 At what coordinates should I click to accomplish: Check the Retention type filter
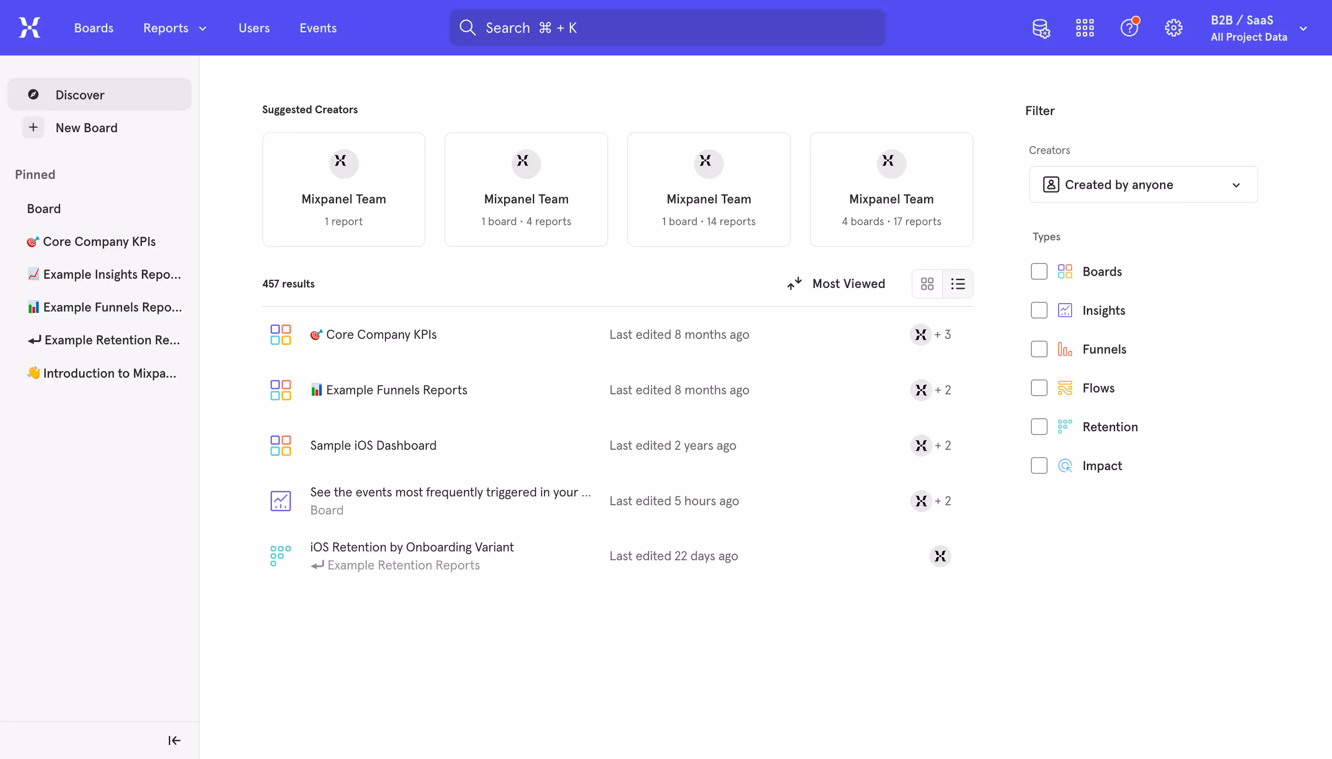tap(1039, 426)
